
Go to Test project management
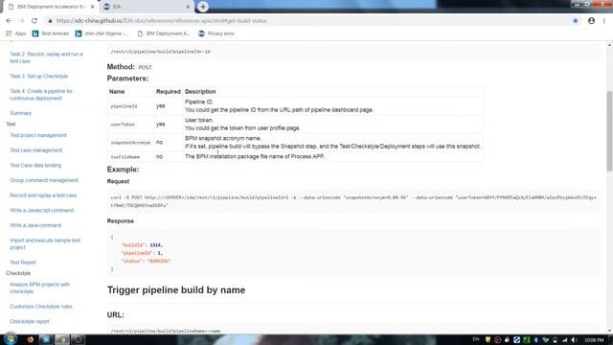pos(38,135)
